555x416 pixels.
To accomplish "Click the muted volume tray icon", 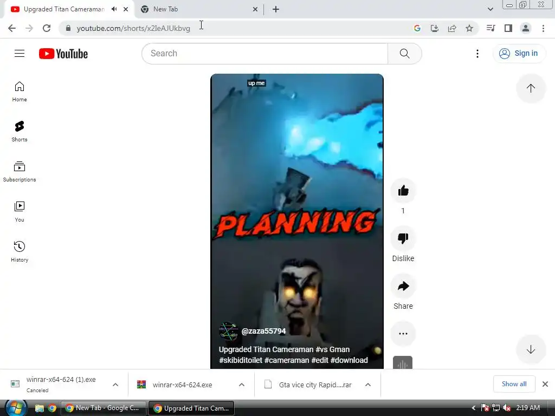I will pyautogui.click(x=507, y=408).
